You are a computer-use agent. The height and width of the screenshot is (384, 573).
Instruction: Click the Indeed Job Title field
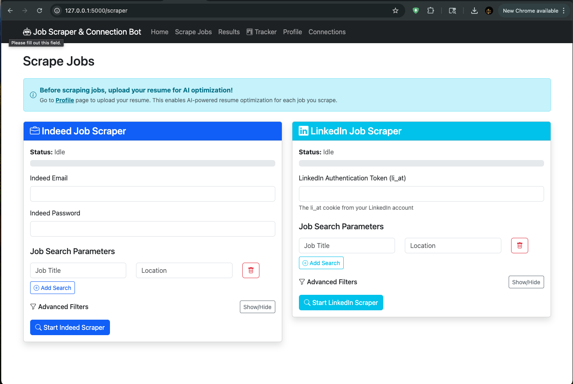(78, 270)
